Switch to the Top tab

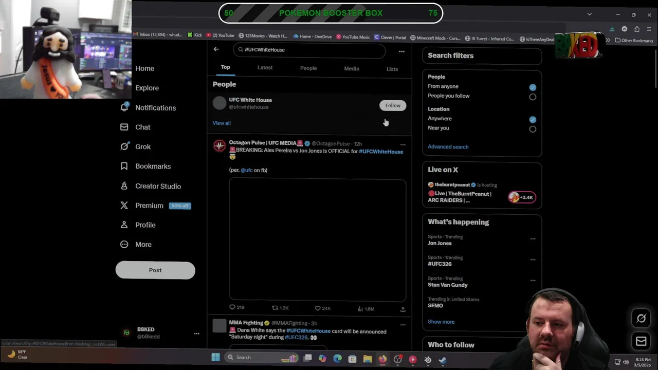[x=225, y=67]
